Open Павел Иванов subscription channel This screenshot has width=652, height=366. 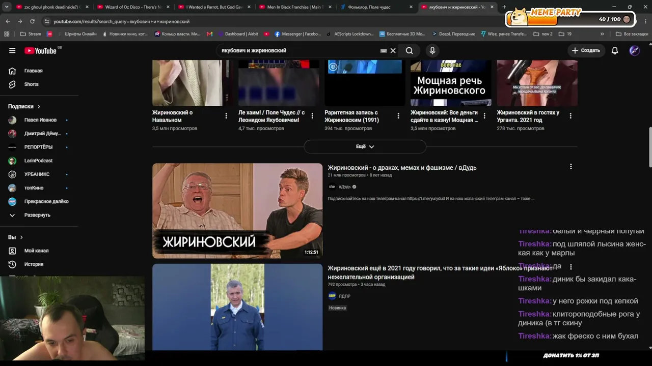(39, 120)
